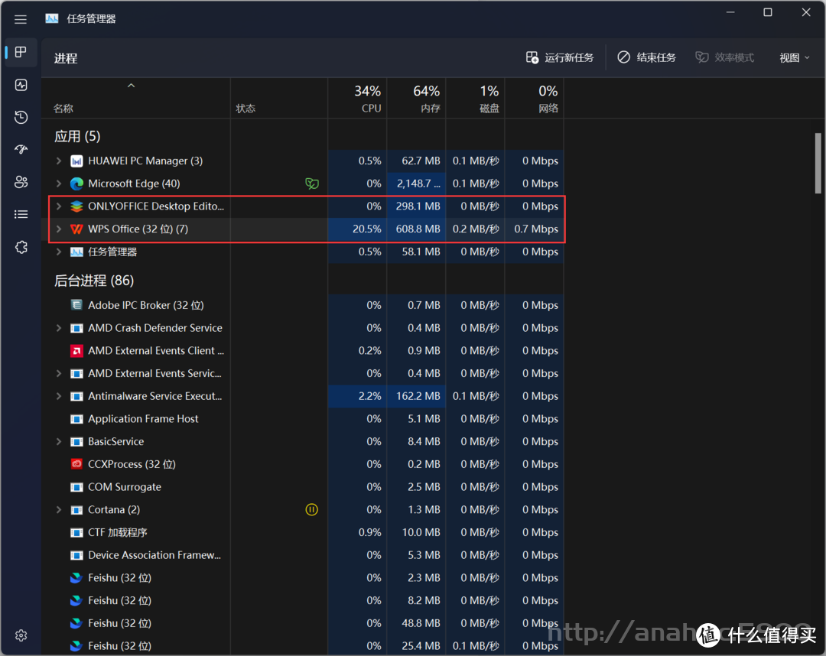The width and height of the screenshot is (826, 656).
Task: Click the process list vertical scrollbar
Action: click(818, 163)
